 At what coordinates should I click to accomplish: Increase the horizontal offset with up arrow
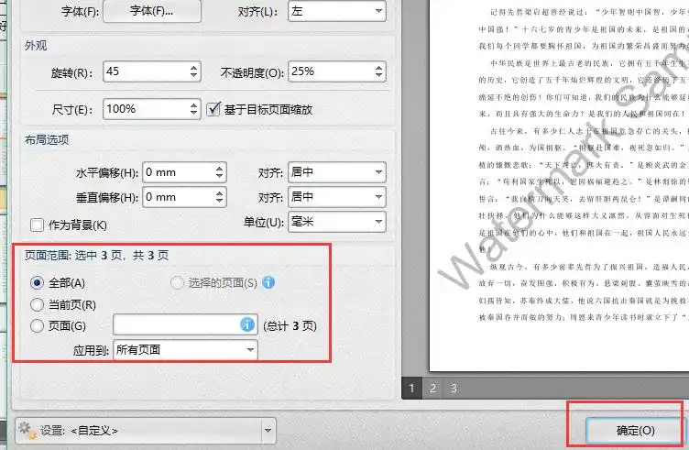219,169
